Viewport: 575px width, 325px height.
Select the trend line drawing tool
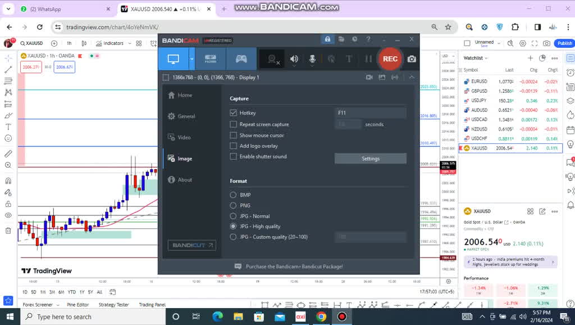[x=8, y=70]
